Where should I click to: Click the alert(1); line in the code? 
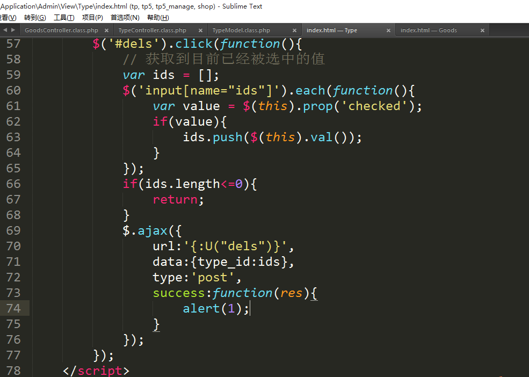click(216, 309)
